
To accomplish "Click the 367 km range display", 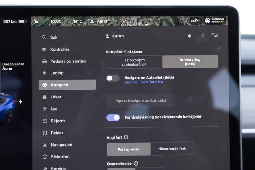I will point(10,21).
